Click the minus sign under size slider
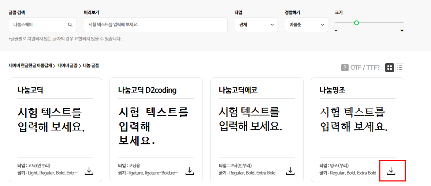This screenshot has height=186, width=431. (336, 30)
